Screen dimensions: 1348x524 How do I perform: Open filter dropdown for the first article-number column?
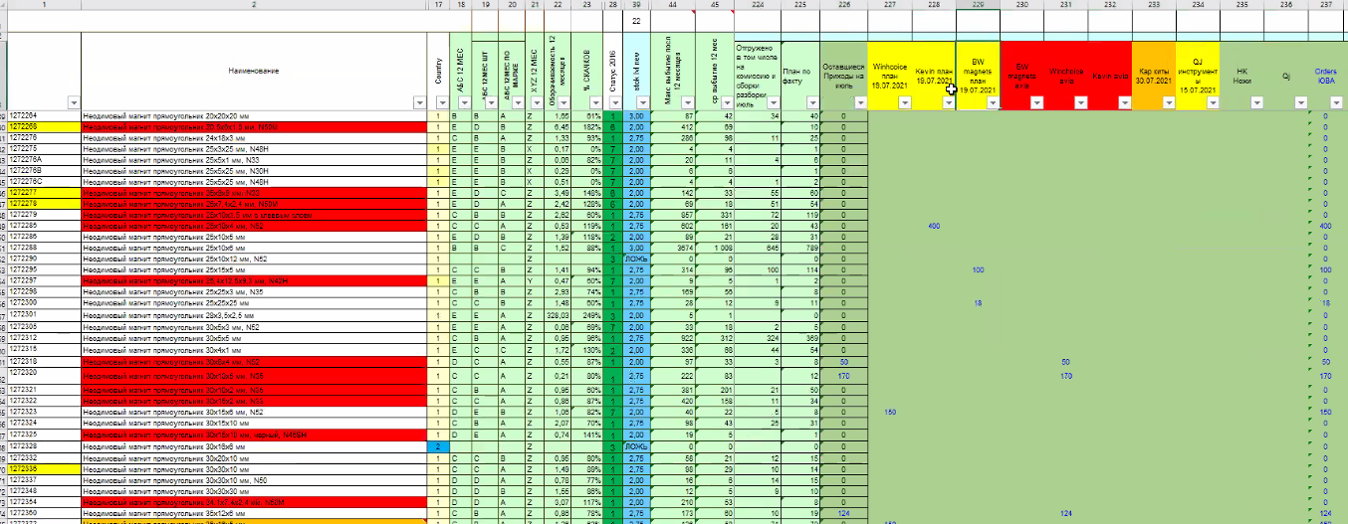coord(73,103)
